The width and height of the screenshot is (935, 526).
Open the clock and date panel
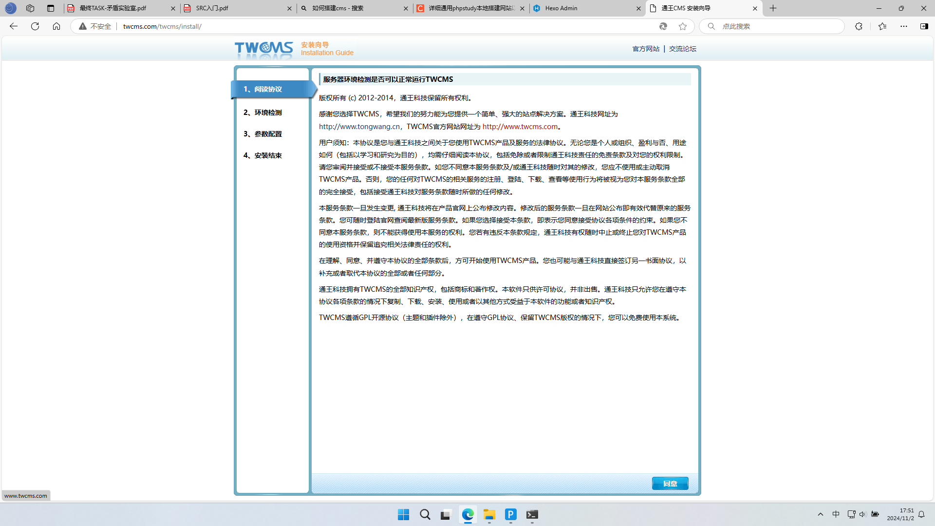(900, 514)
